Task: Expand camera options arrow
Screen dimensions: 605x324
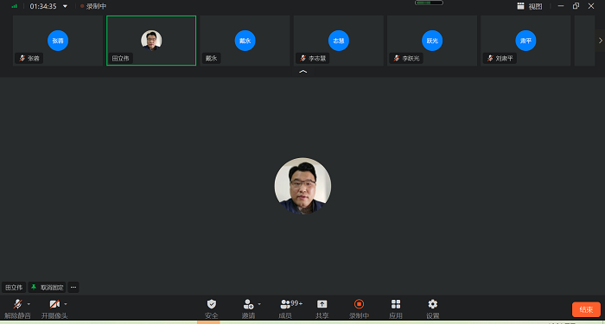Action: click(x=65, y=304)
